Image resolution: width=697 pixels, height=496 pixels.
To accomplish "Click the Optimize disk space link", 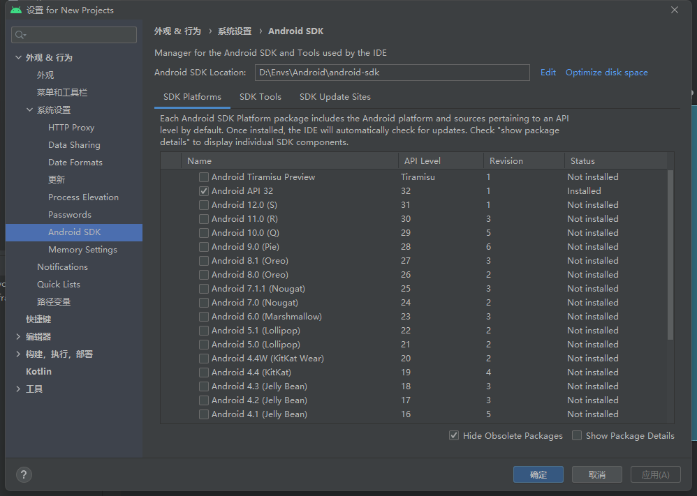I will tap(606, 73).
